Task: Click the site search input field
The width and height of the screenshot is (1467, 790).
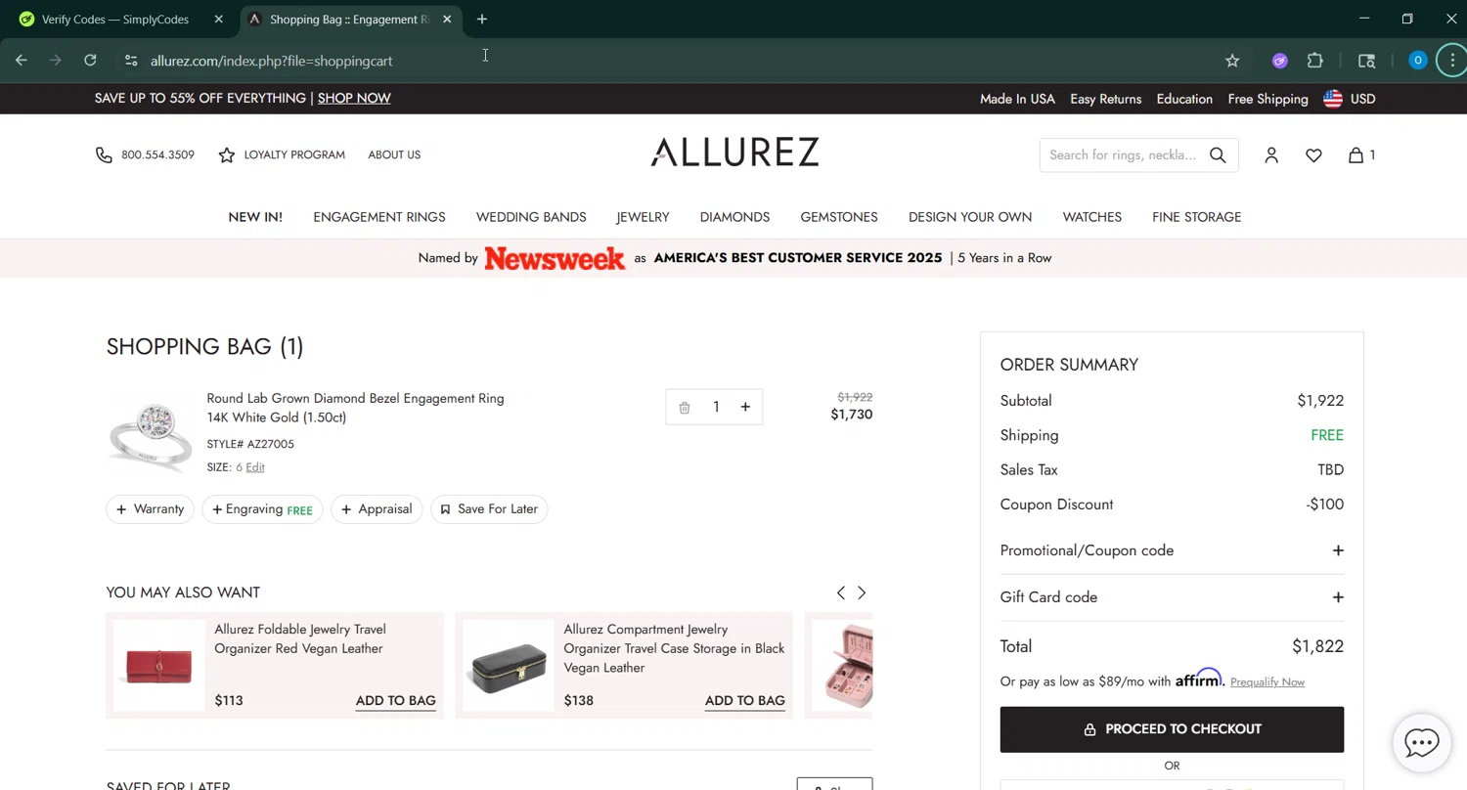Action: click(1123, 154)
